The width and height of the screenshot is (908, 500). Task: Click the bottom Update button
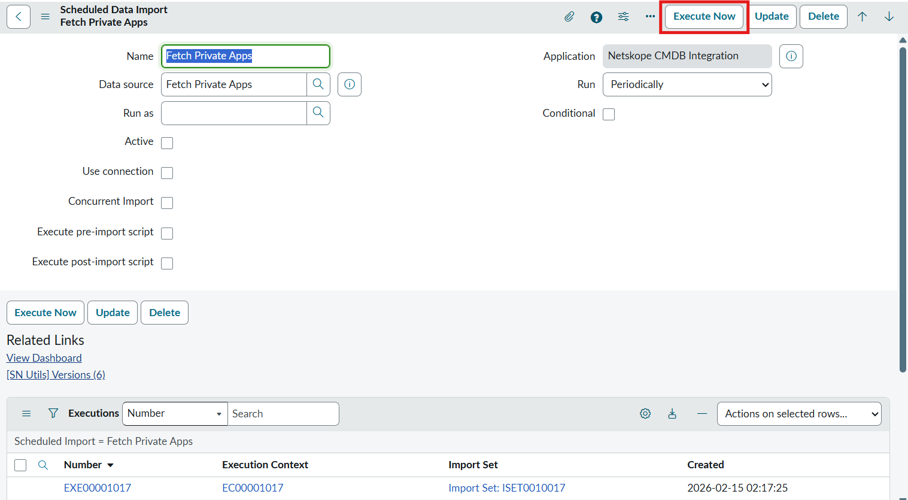tap(113, 313)
